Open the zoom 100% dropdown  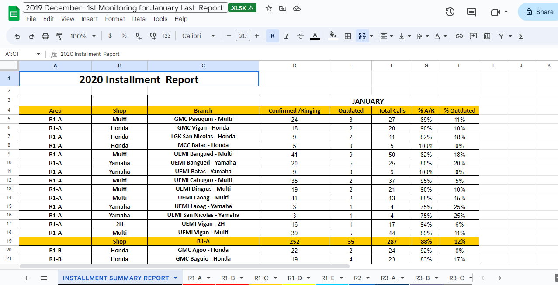tap(83, 36)
